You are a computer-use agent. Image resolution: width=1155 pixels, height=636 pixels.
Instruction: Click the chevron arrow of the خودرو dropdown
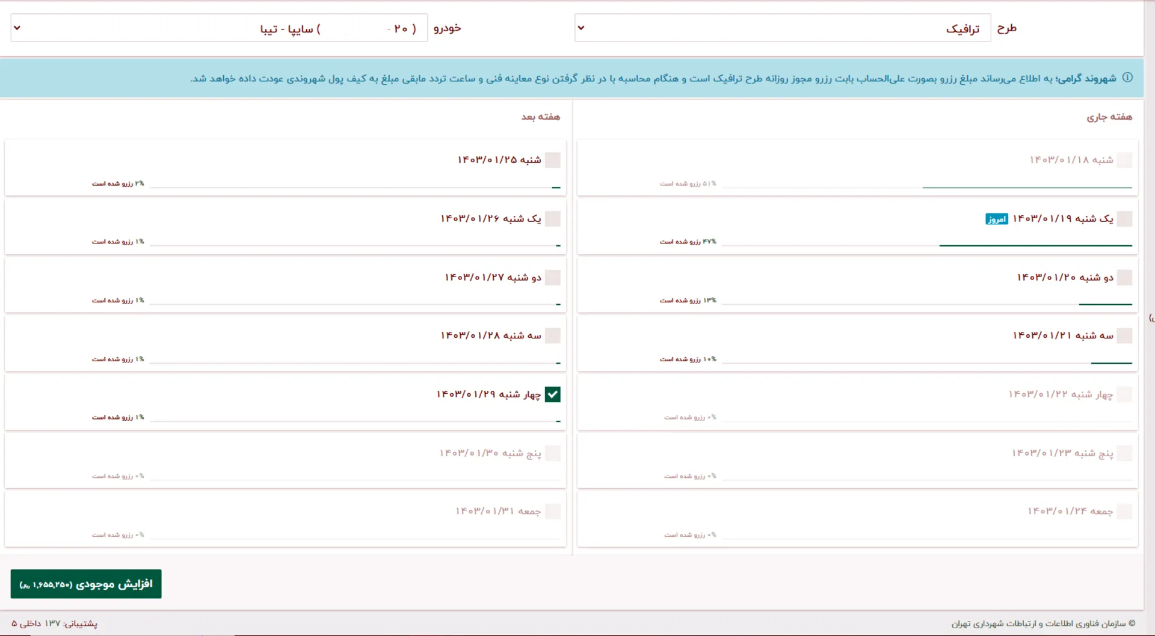(17, 28)
